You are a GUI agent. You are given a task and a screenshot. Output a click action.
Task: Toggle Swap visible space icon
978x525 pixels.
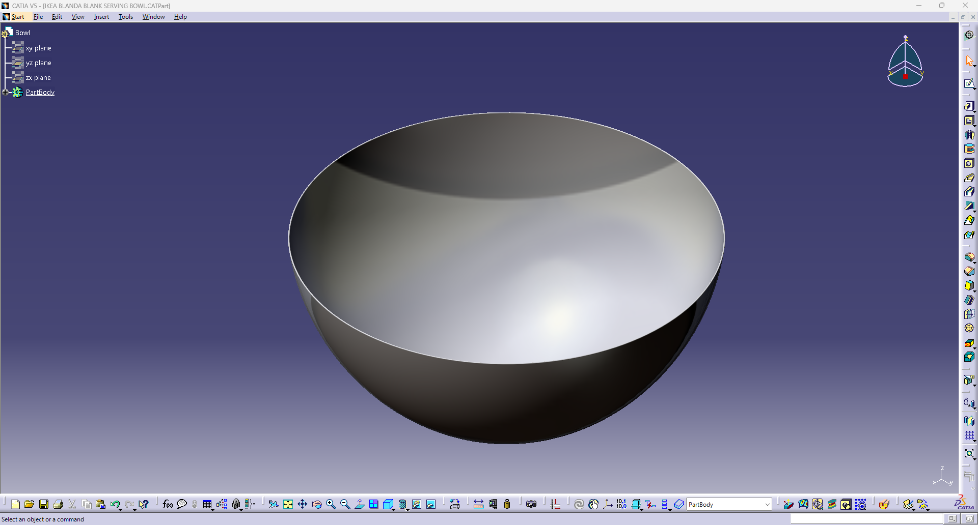tap(430, 504)
